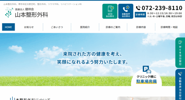This screenshot has height=100, width=185.
Task: Call the 072-239-8110 phone number
Action: pyautogui.click(x=162, y=8)
